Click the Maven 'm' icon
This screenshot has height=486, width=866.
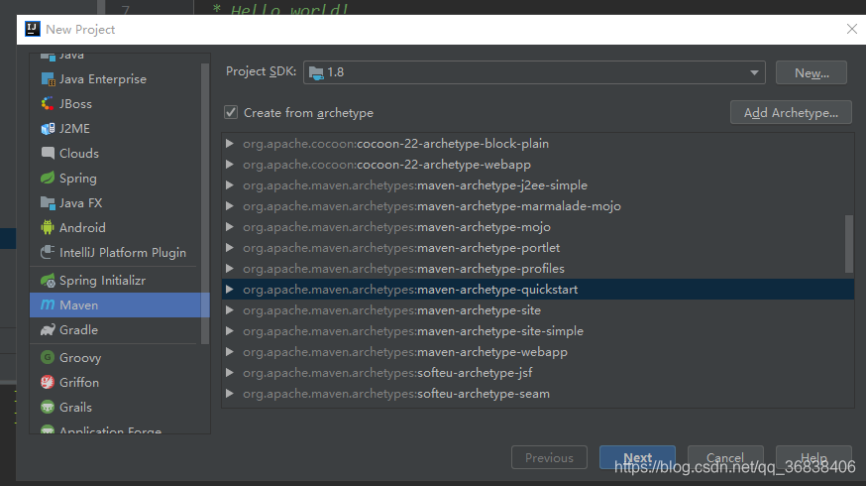[x=48, y=304]
